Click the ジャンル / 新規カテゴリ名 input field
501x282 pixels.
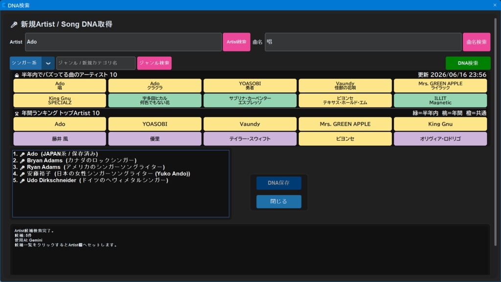(x=96, y=63)
